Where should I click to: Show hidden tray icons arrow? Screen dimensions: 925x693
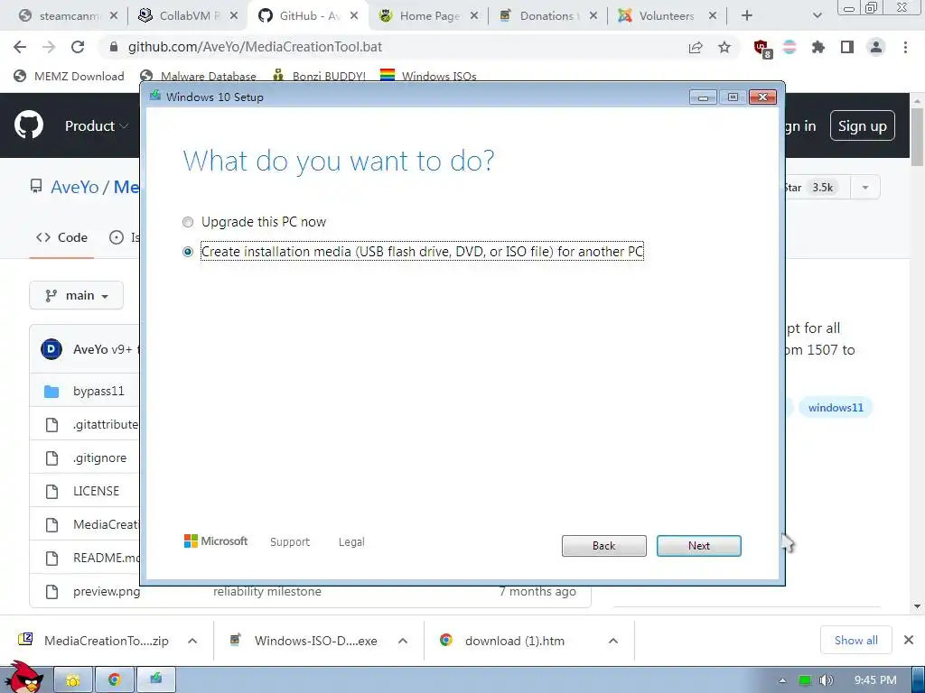coord(782,680)
